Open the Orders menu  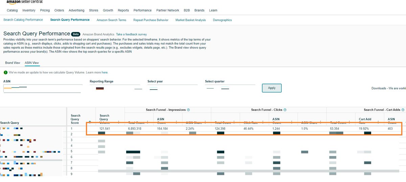tap(59, 10)
